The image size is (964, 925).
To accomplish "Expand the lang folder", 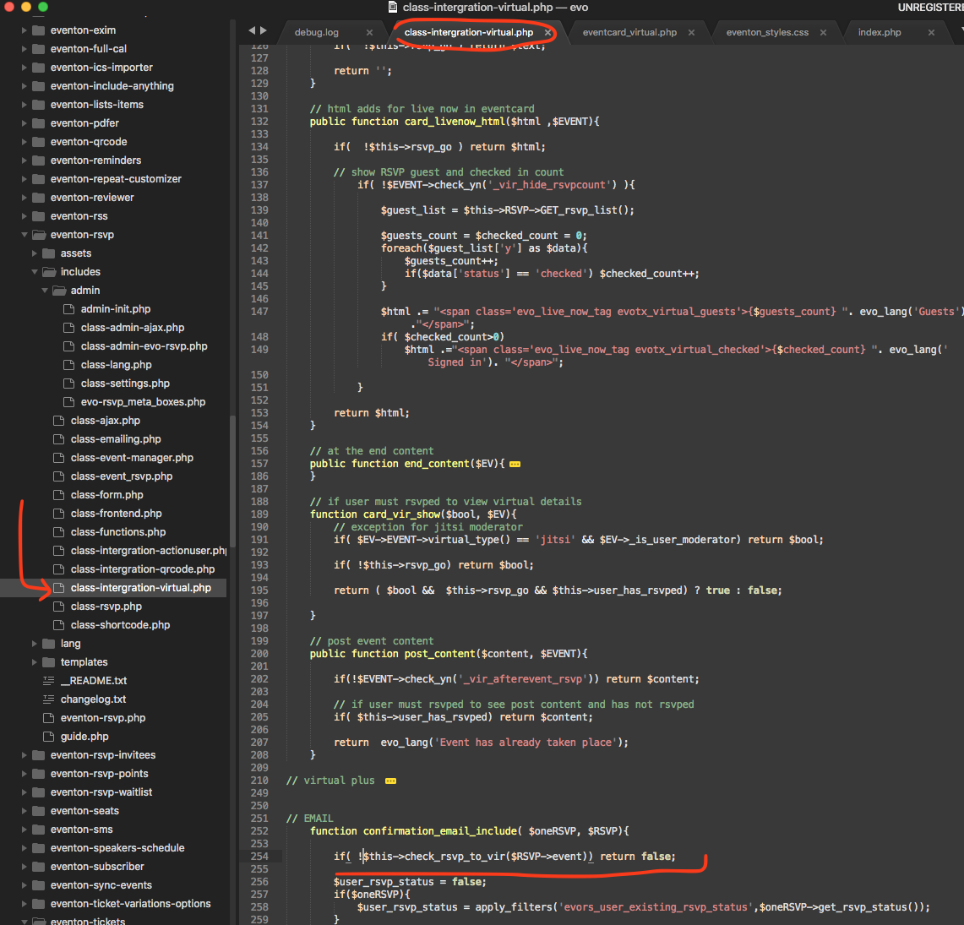I will (35, 644).
